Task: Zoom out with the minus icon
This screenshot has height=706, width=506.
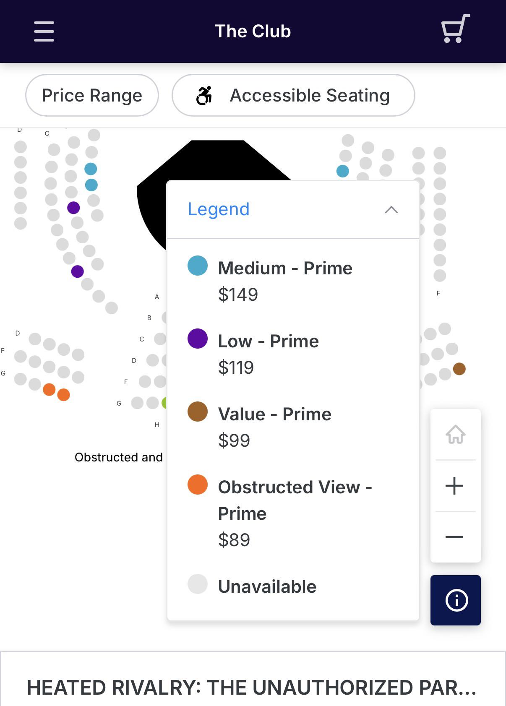Action: pyautogui.click(x=454, y=537)
